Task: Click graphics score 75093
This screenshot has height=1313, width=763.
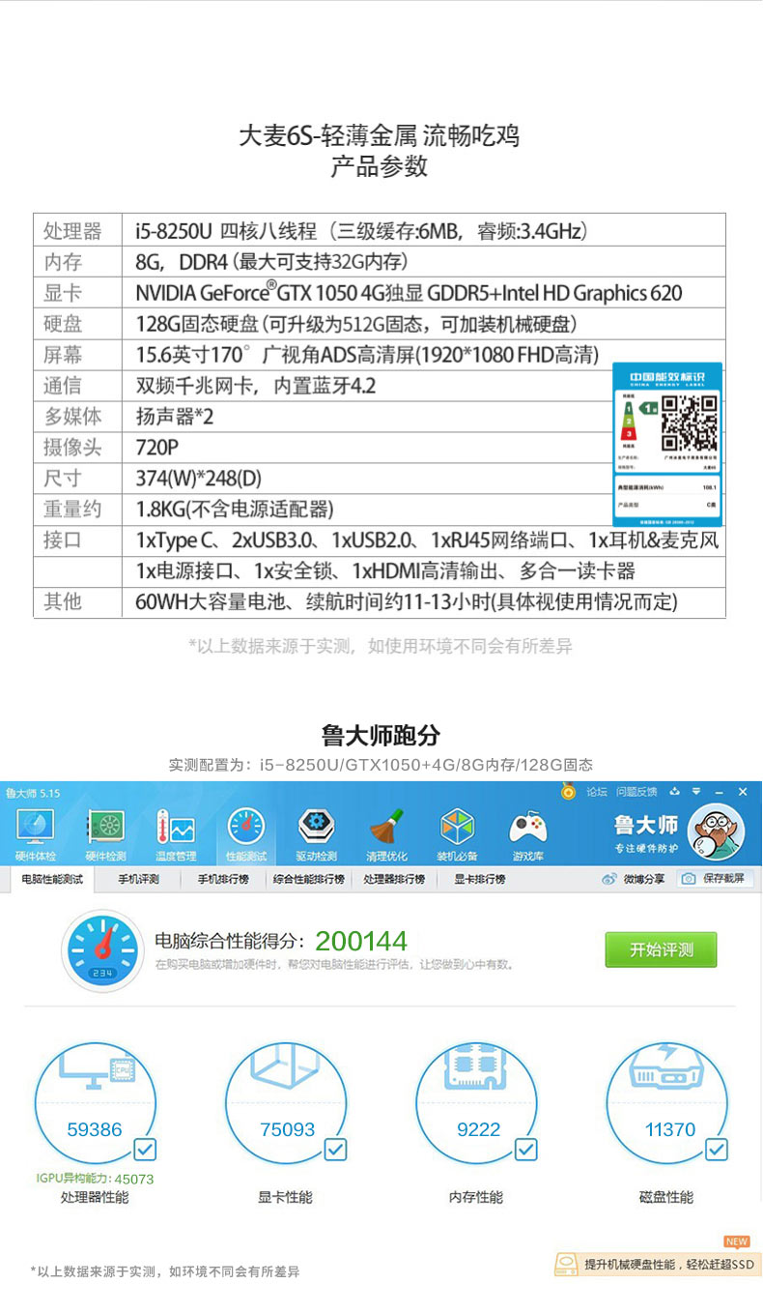Action: pos(288,1129)
